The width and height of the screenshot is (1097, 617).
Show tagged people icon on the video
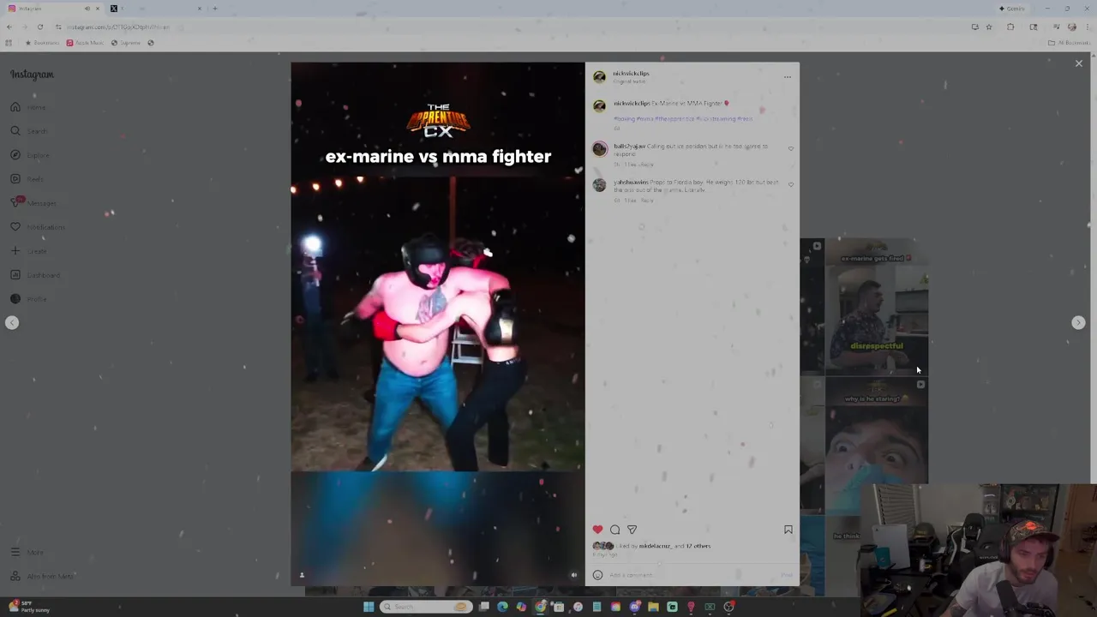(302, 575)
